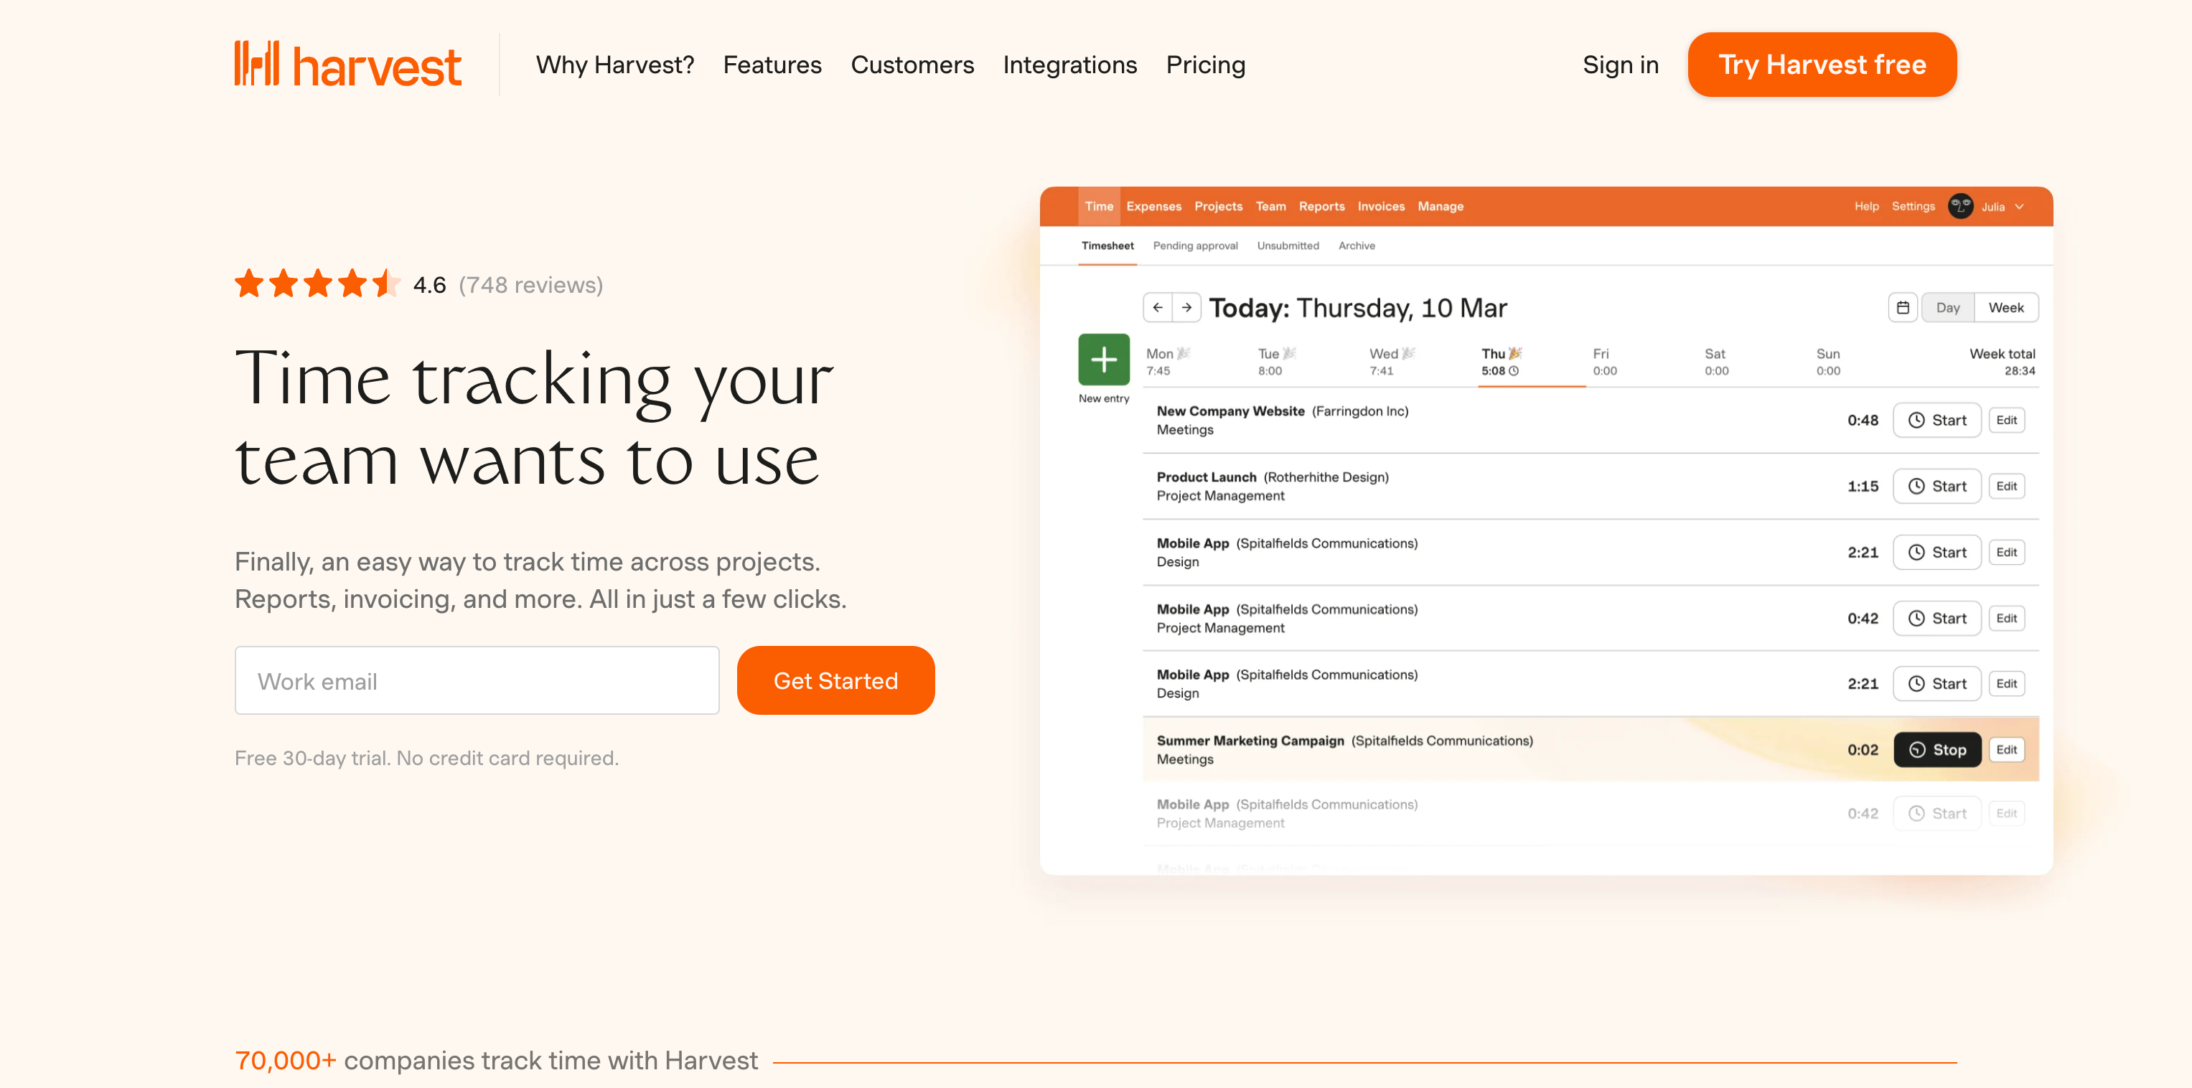2192x1088 pixels.
Task: Click Help in the app header
Action: (x=1865, y=206)
